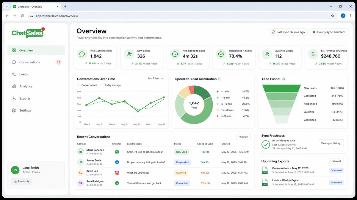Click the Responded status badge

(182, 162)
